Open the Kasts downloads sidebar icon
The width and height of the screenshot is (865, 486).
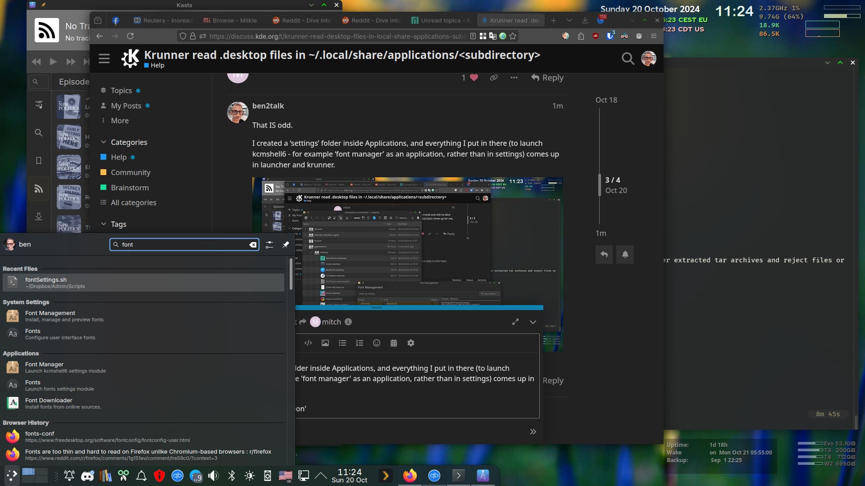coord(39,216)
